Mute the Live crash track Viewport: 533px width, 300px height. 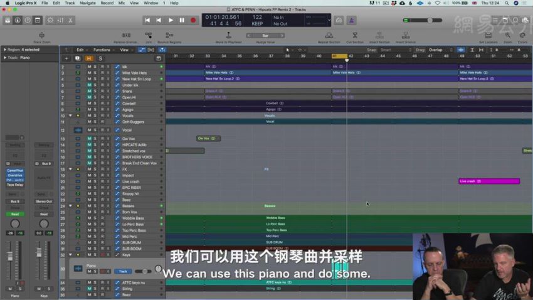[x=90, y=181]
